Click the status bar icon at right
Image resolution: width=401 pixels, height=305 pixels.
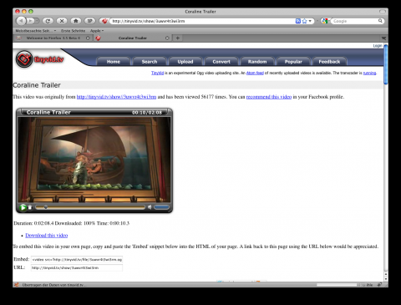[x=379, y=285]
